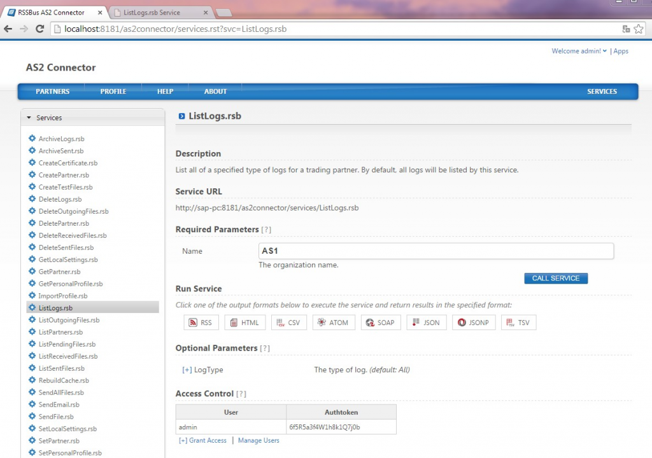Select the HTML output format button
The image size is (652, 458).
point(245,323)
